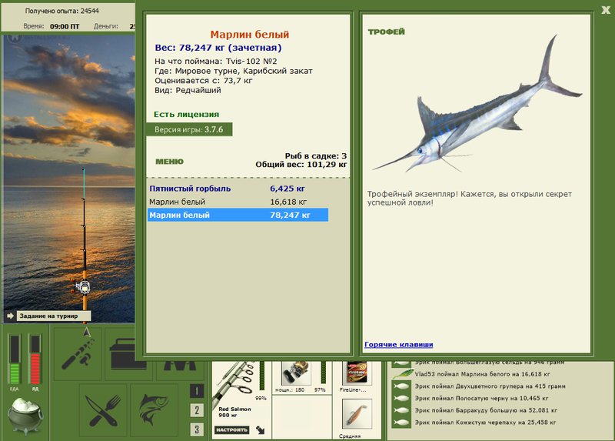Click fish icon beside 'Двухцветного групера' message
Screen dimensions: 615x441
tap(401, 386)
